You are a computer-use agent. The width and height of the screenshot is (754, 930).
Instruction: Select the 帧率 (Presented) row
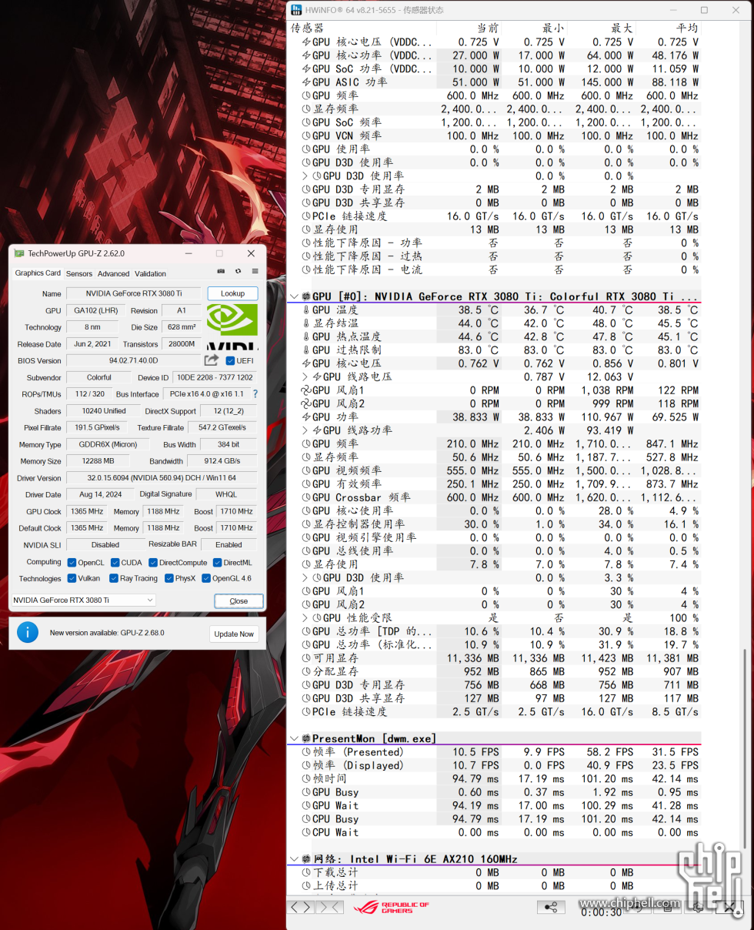tap(494, 752)
